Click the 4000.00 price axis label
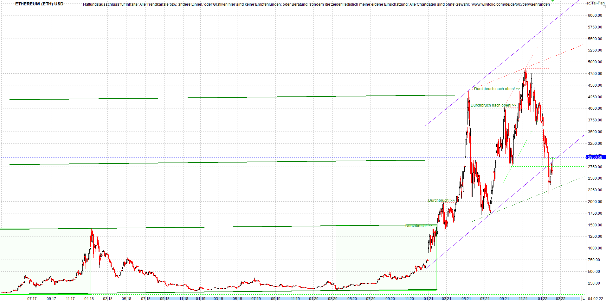 pos(595,108)
